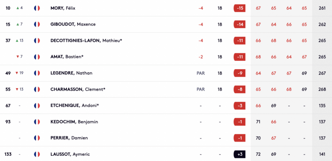332x161 pixels.
Task: Click the -15 total score badge
Action: pos(239,8)
